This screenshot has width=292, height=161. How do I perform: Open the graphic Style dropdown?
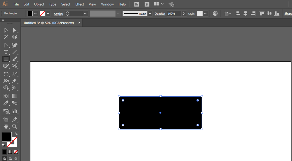pos(206,13)
